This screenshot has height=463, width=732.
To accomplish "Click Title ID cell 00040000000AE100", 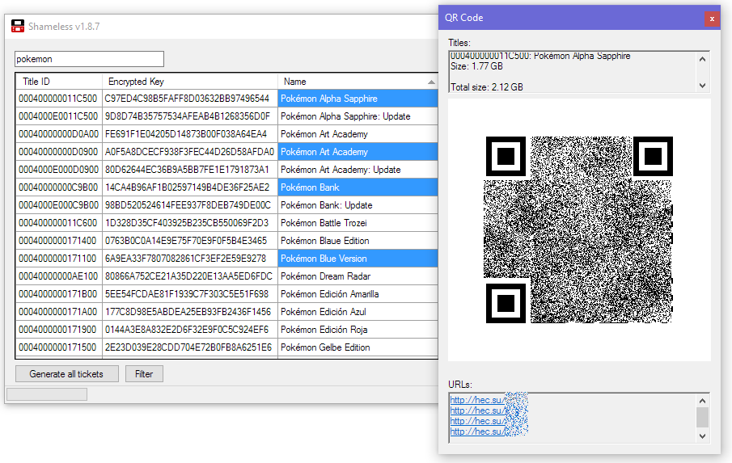I will tap(58, 276).
